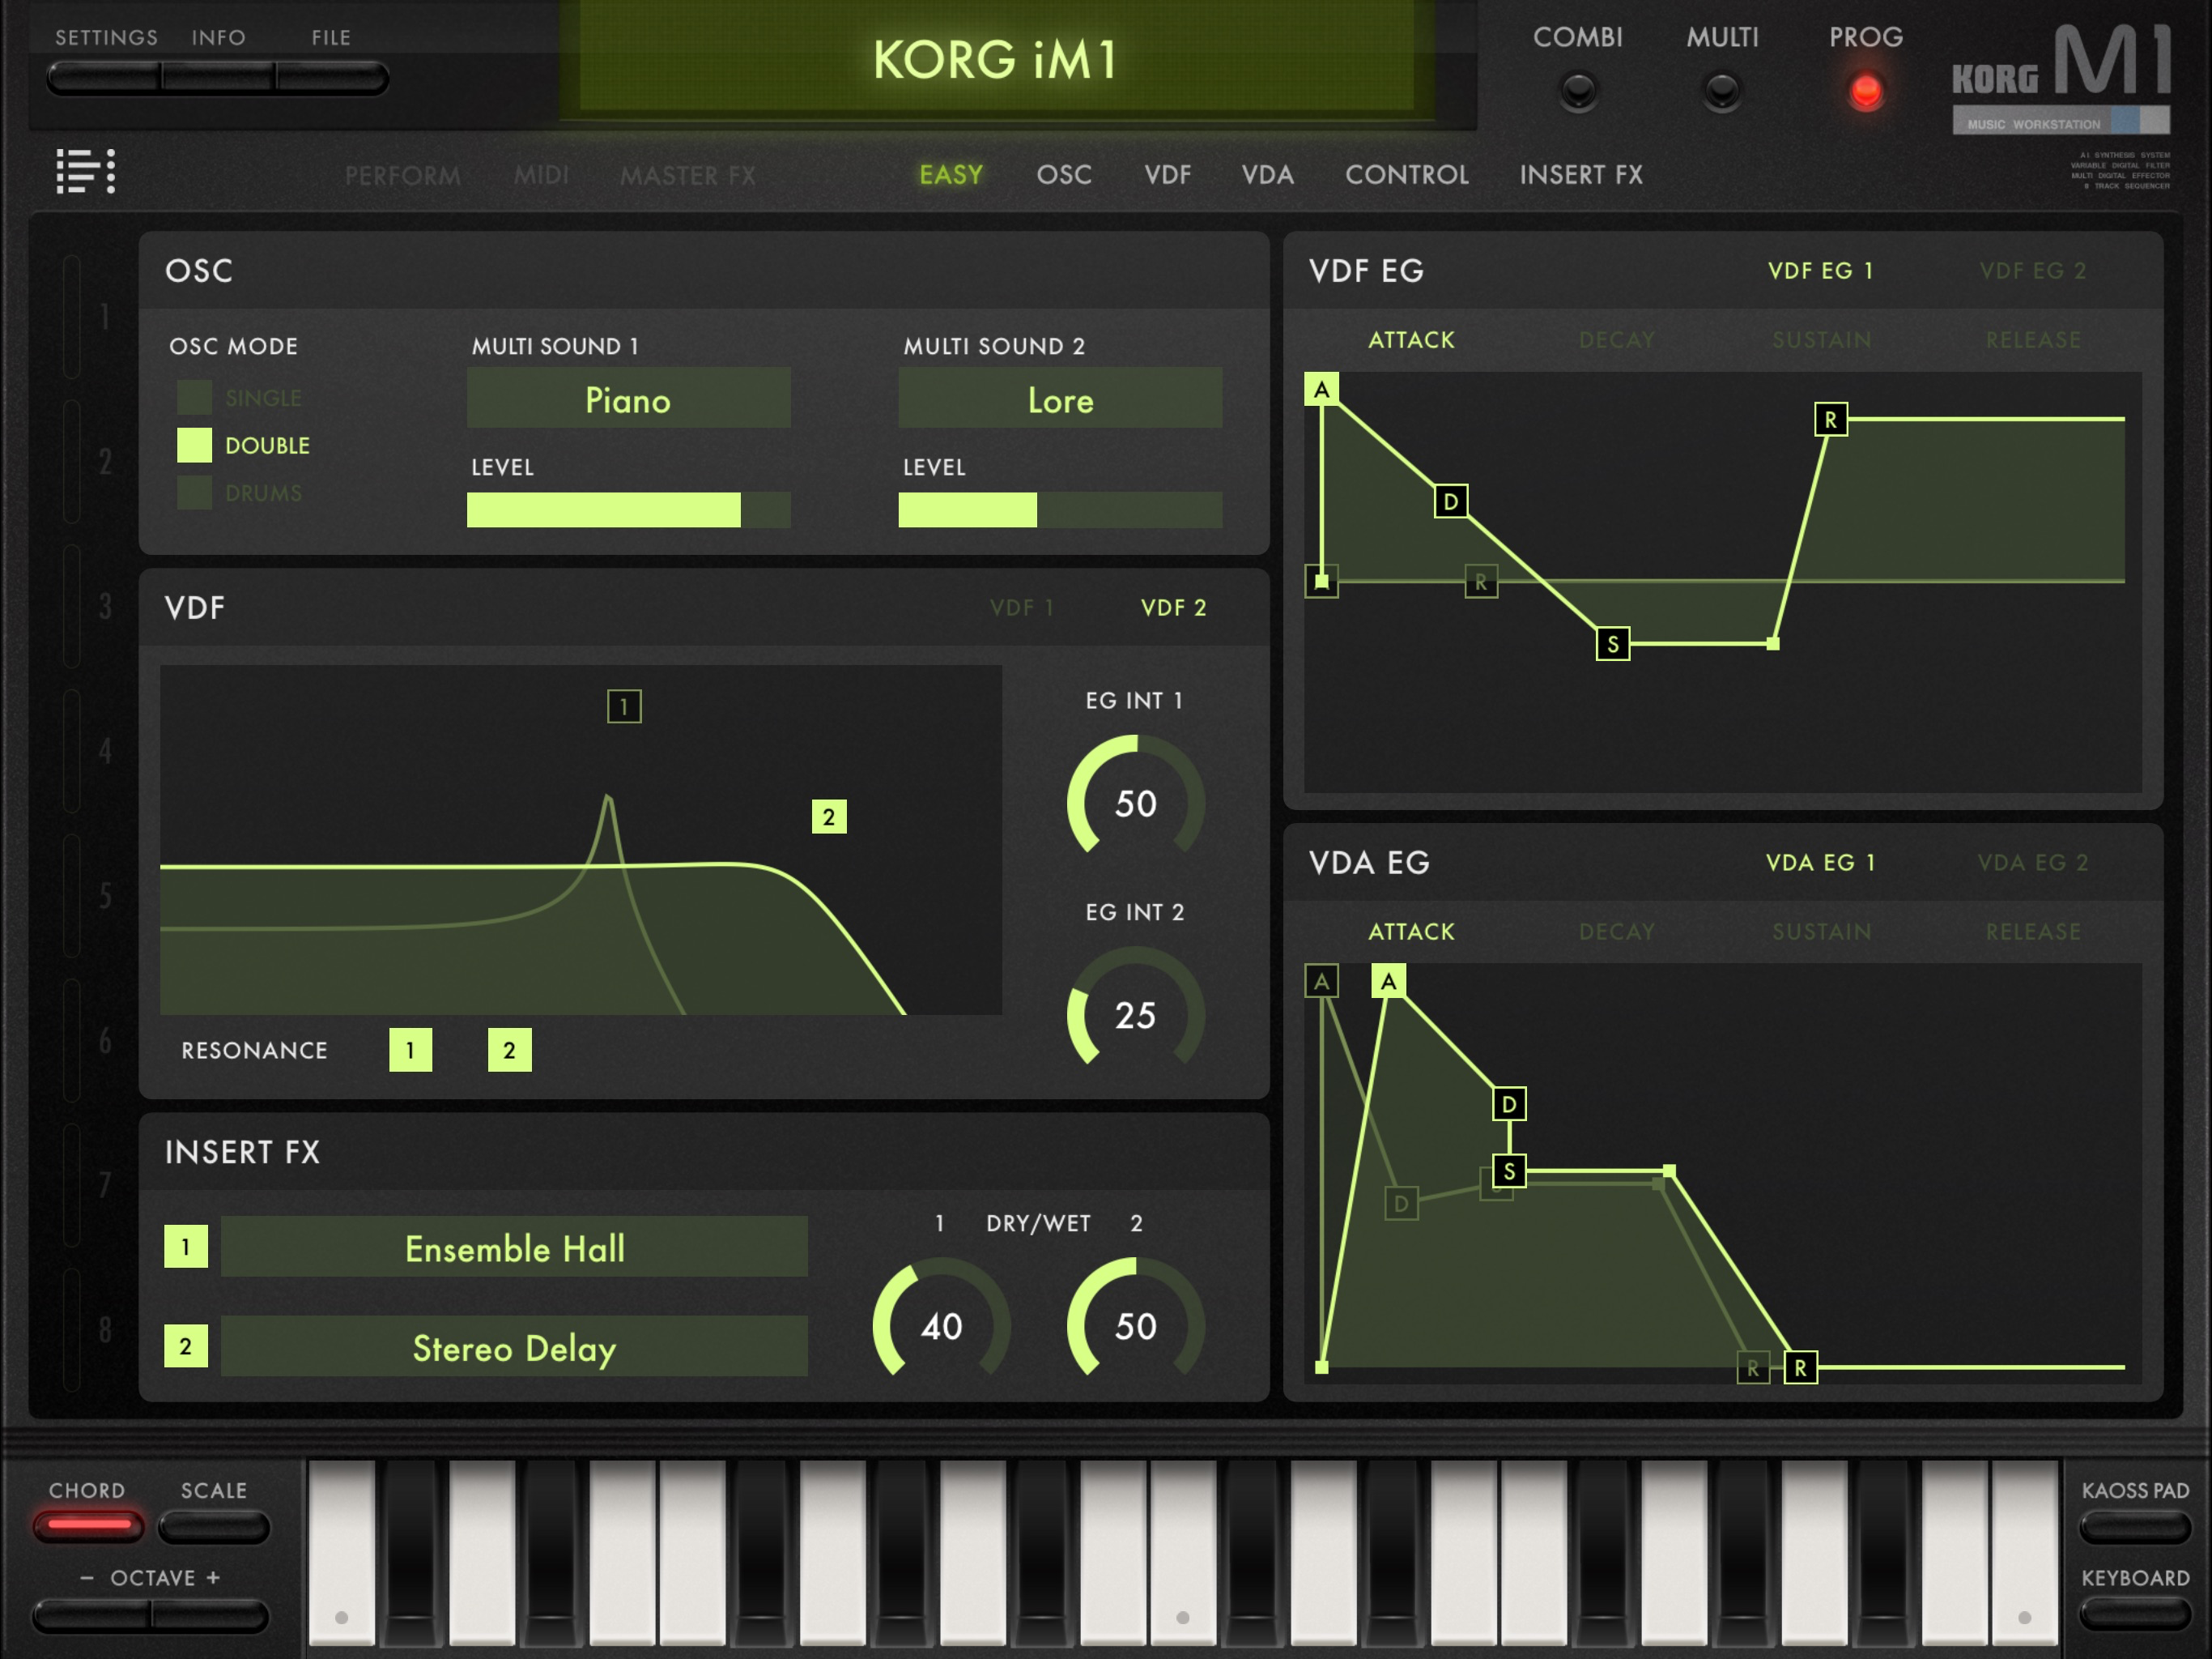Click the Insert FX 2 number icon
Screen dimensions: 2212x1659
pos(186,1346)
